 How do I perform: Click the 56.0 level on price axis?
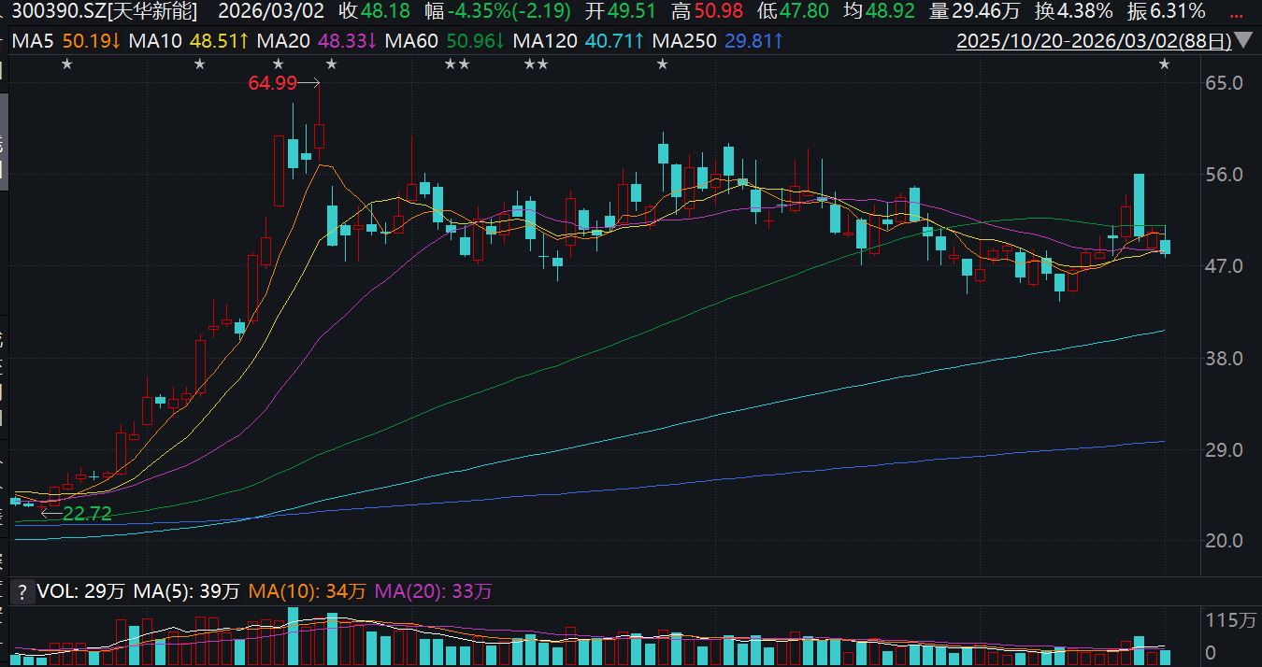[1223, 175]
